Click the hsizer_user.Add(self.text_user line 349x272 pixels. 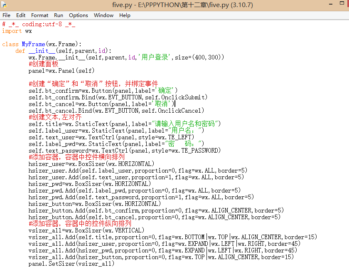136,177
